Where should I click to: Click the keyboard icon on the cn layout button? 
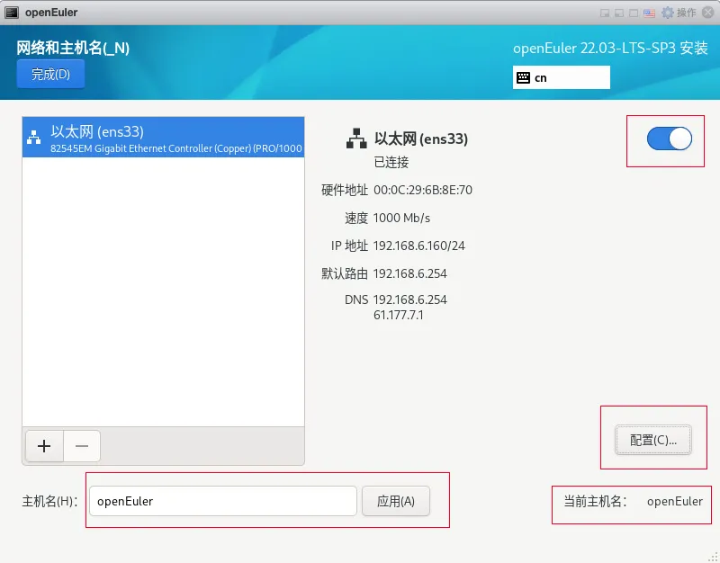(x=525, y=77)
